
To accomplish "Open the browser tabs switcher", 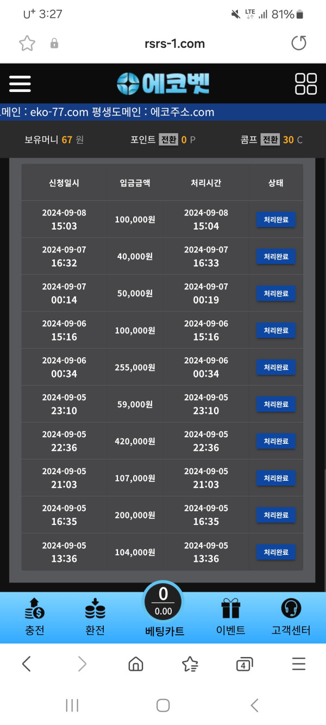I will [x=244, y=664].
